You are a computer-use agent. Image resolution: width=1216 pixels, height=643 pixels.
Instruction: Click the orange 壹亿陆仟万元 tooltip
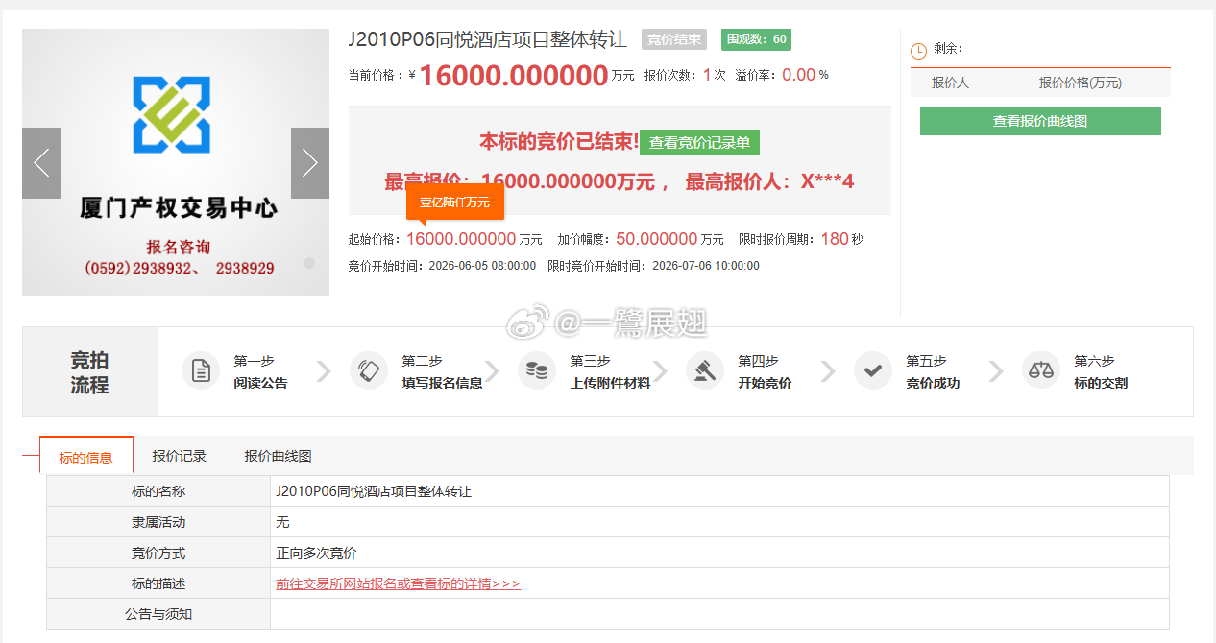[x=454, y=202]
